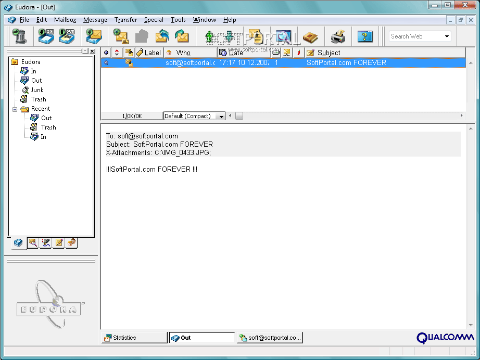Switch to the Out window taskbar button
The image size is (480, 360).
tap(202, 338)
